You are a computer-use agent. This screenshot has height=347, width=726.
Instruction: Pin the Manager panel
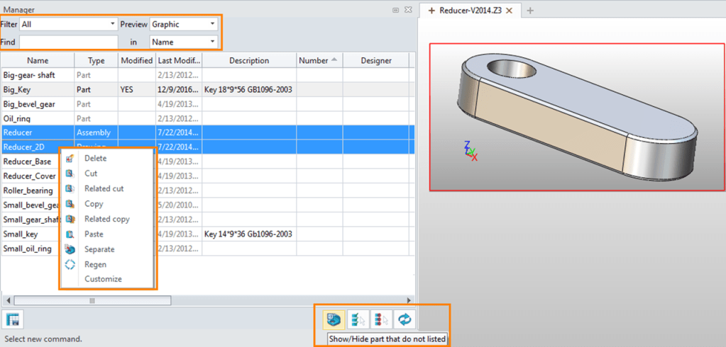(395, 10)
